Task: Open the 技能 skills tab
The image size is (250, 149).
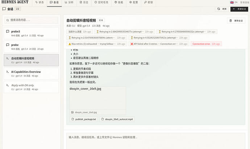Action: [x=119, y=3]
